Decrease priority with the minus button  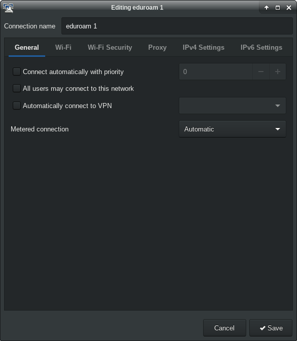(x=261, y=72)
